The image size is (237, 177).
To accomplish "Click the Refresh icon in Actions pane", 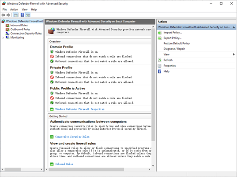I will tap(159, 60).
